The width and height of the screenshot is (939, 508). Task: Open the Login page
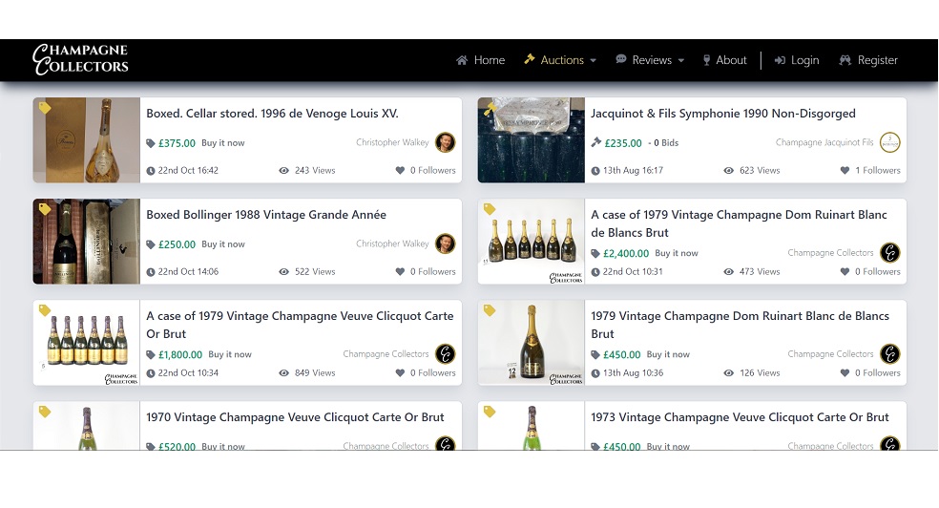point(797,60)
